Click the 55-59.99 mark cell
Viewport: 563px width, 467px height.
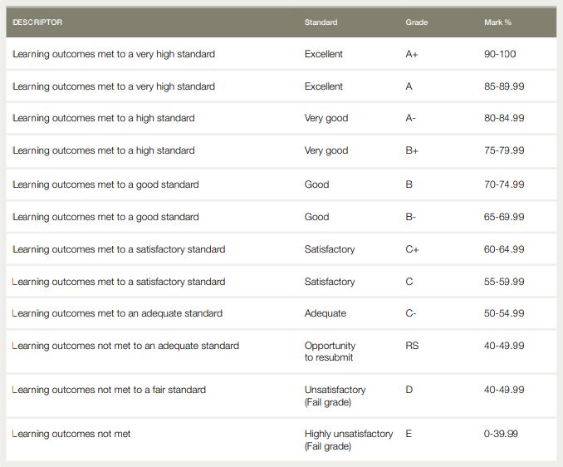504,282
